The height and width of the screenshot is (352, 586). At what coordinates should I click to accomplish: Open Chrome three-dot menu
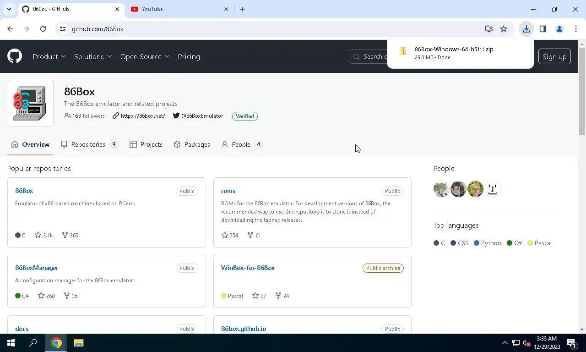click(576, 29)
